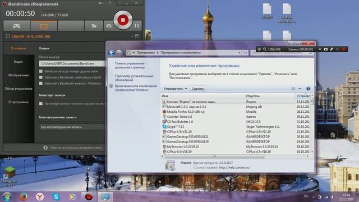Select 'Counter-Strike 1.6' in the program list
Viewport: 359px width, 202px height.
(236, 117)
